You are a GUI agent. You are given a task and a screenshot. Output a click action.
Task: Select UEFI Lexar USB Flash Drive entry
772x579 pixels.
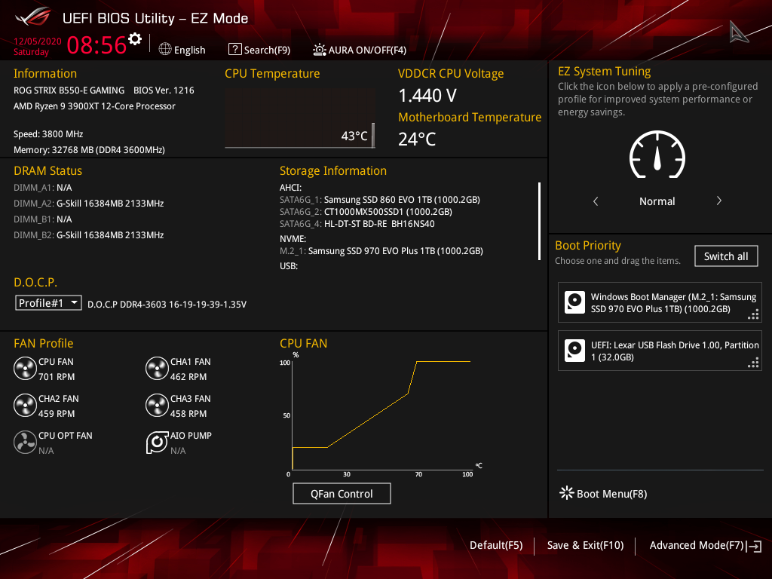[x=660, y=351]
